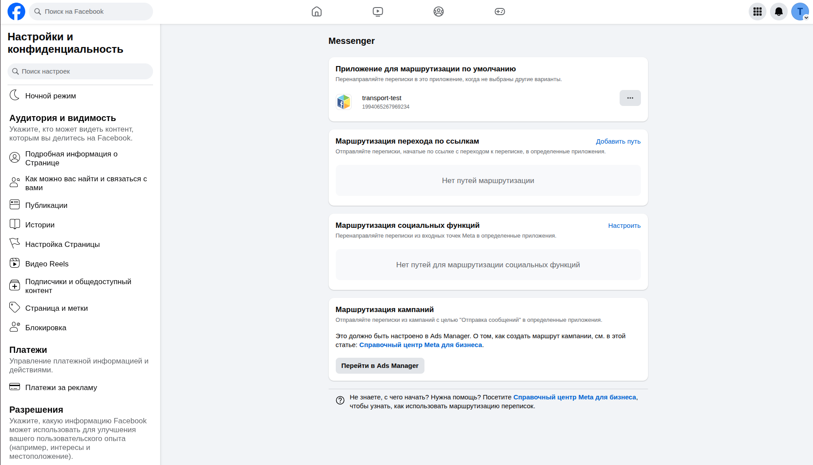Open the Video tab icon

point(378,12)
